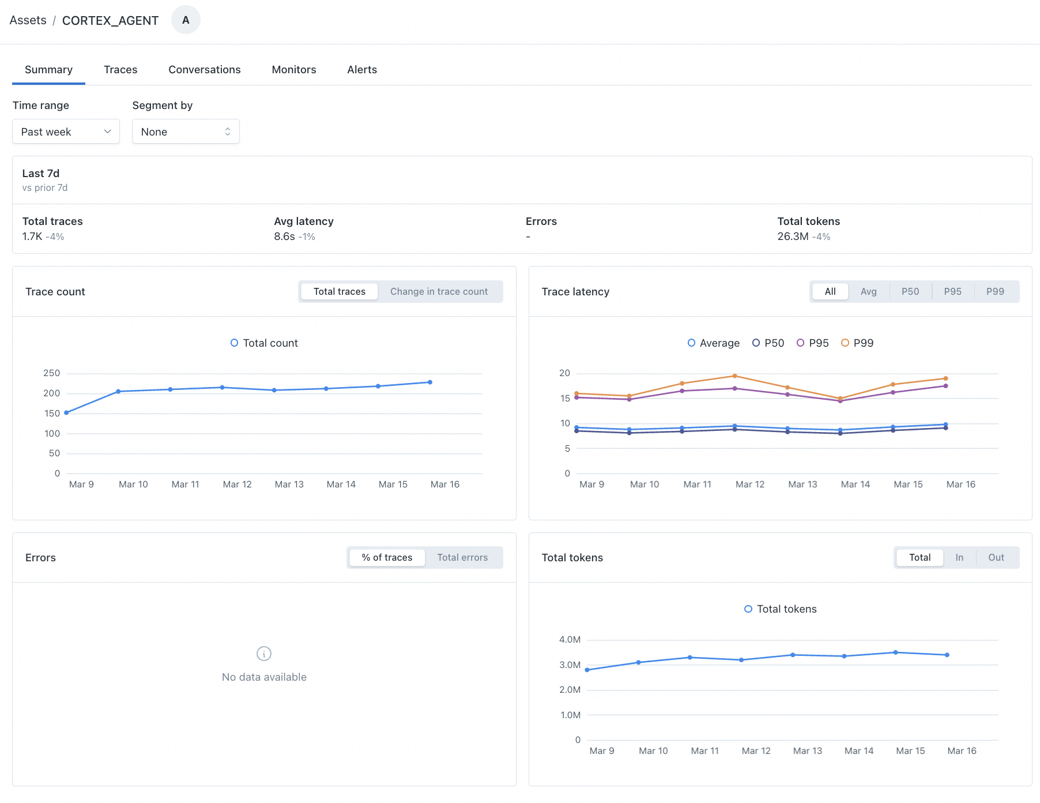Toggle the P95 legend item
1040x803 pixels.
(x=812, y=343)
